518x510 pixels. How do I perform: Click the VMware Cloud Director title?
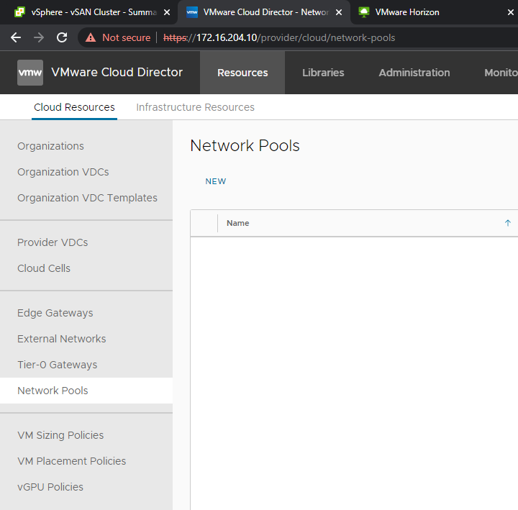coord(117,73)
